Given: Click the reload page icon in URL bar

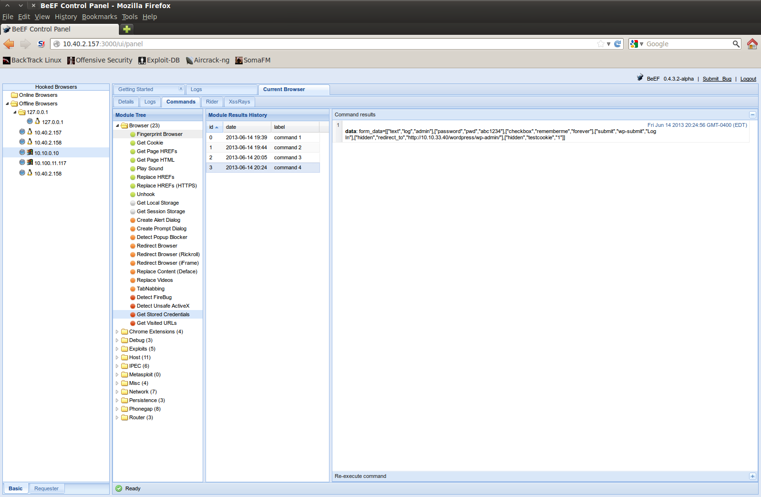Looking at the screenshot, I should point(617,44).
